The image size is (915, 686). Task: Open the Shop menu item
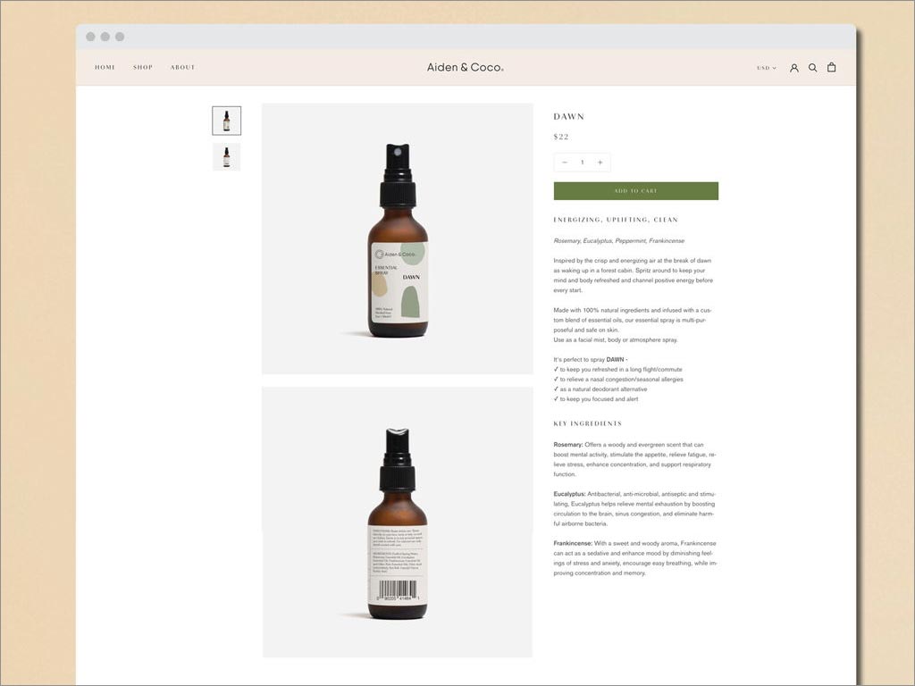(143, 68)
